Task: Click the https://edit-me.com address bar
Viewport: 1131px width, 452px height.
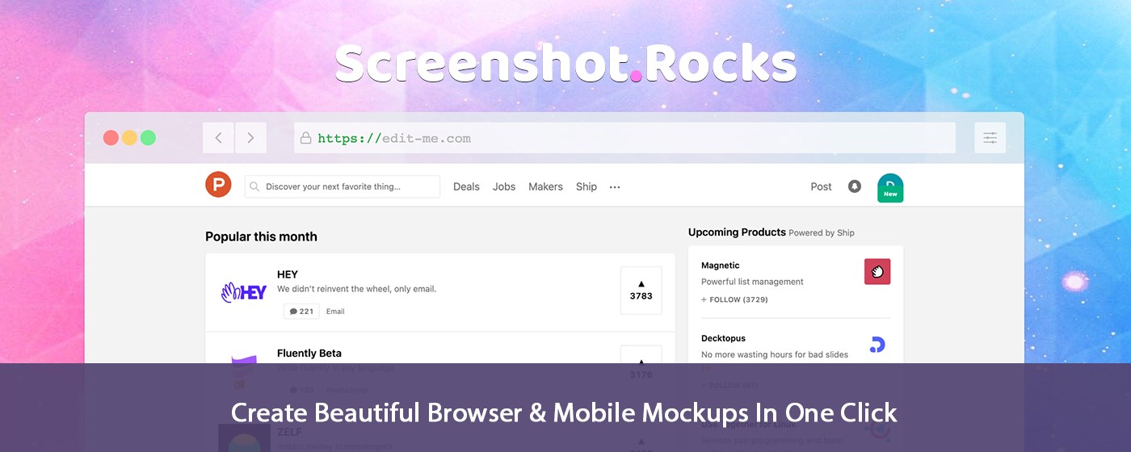Action: click(x=624, y=138)
